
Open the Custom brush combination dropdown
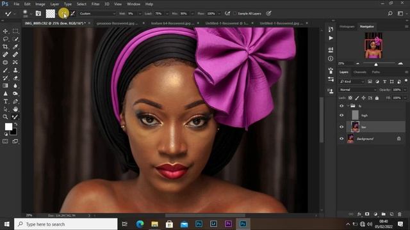pos(97,13)
